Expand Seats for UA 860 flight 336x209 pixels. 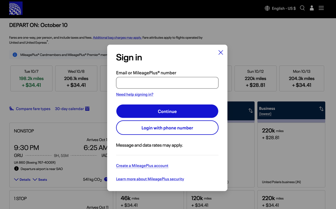[40, 179]
